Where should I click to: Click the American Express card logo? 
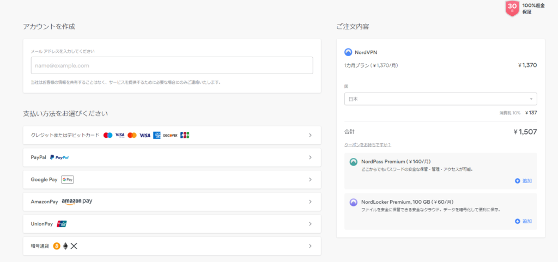[x=157, y=135]
